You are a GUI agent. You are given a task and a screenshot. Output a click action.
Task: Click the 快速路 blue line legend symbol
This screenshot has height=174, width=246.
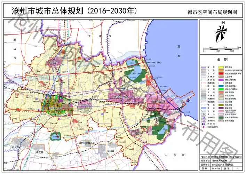point(204,96)
